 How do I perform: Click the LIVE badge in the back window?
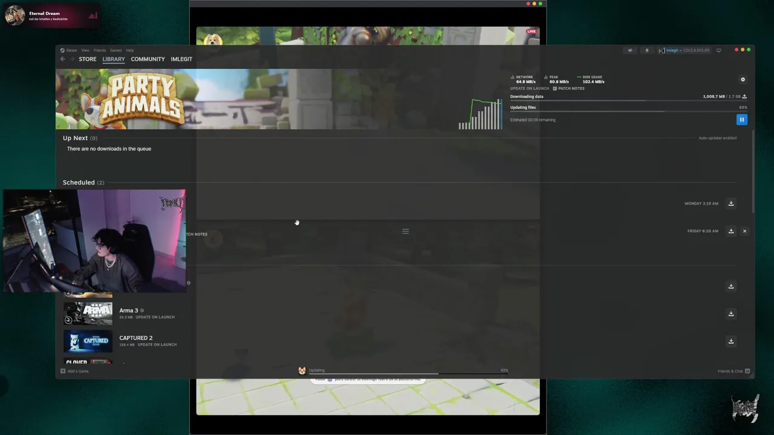[532, 31]
